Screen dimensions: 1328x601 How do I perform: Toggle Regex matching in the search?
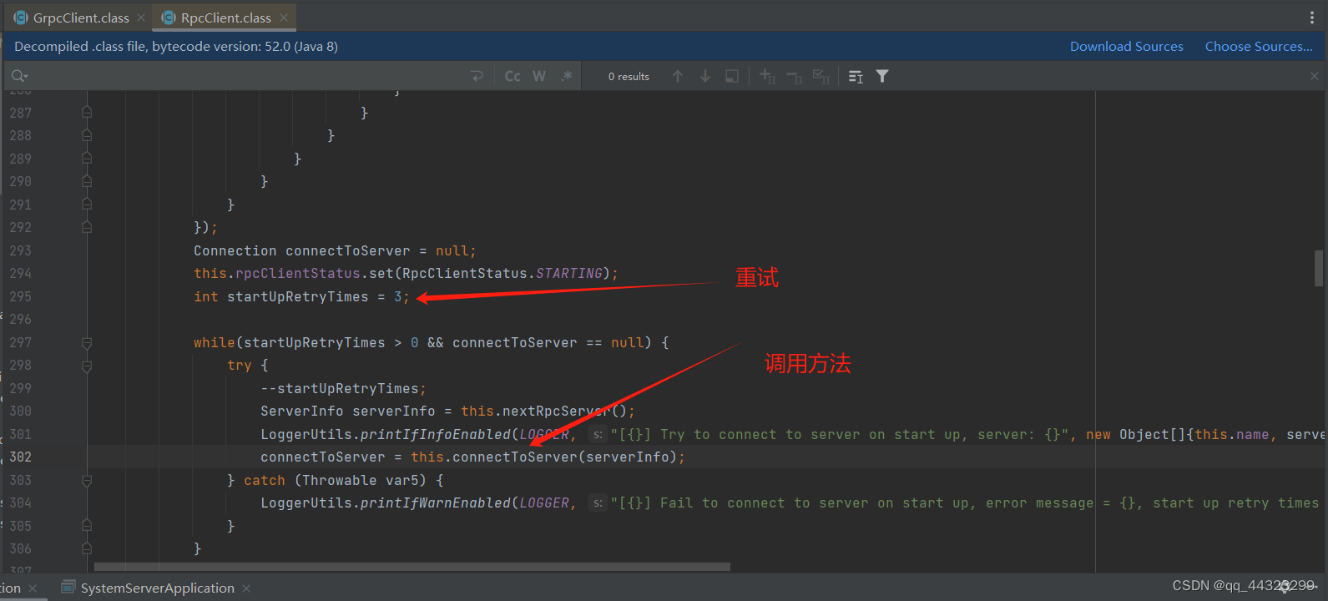[x=567, y=76]
